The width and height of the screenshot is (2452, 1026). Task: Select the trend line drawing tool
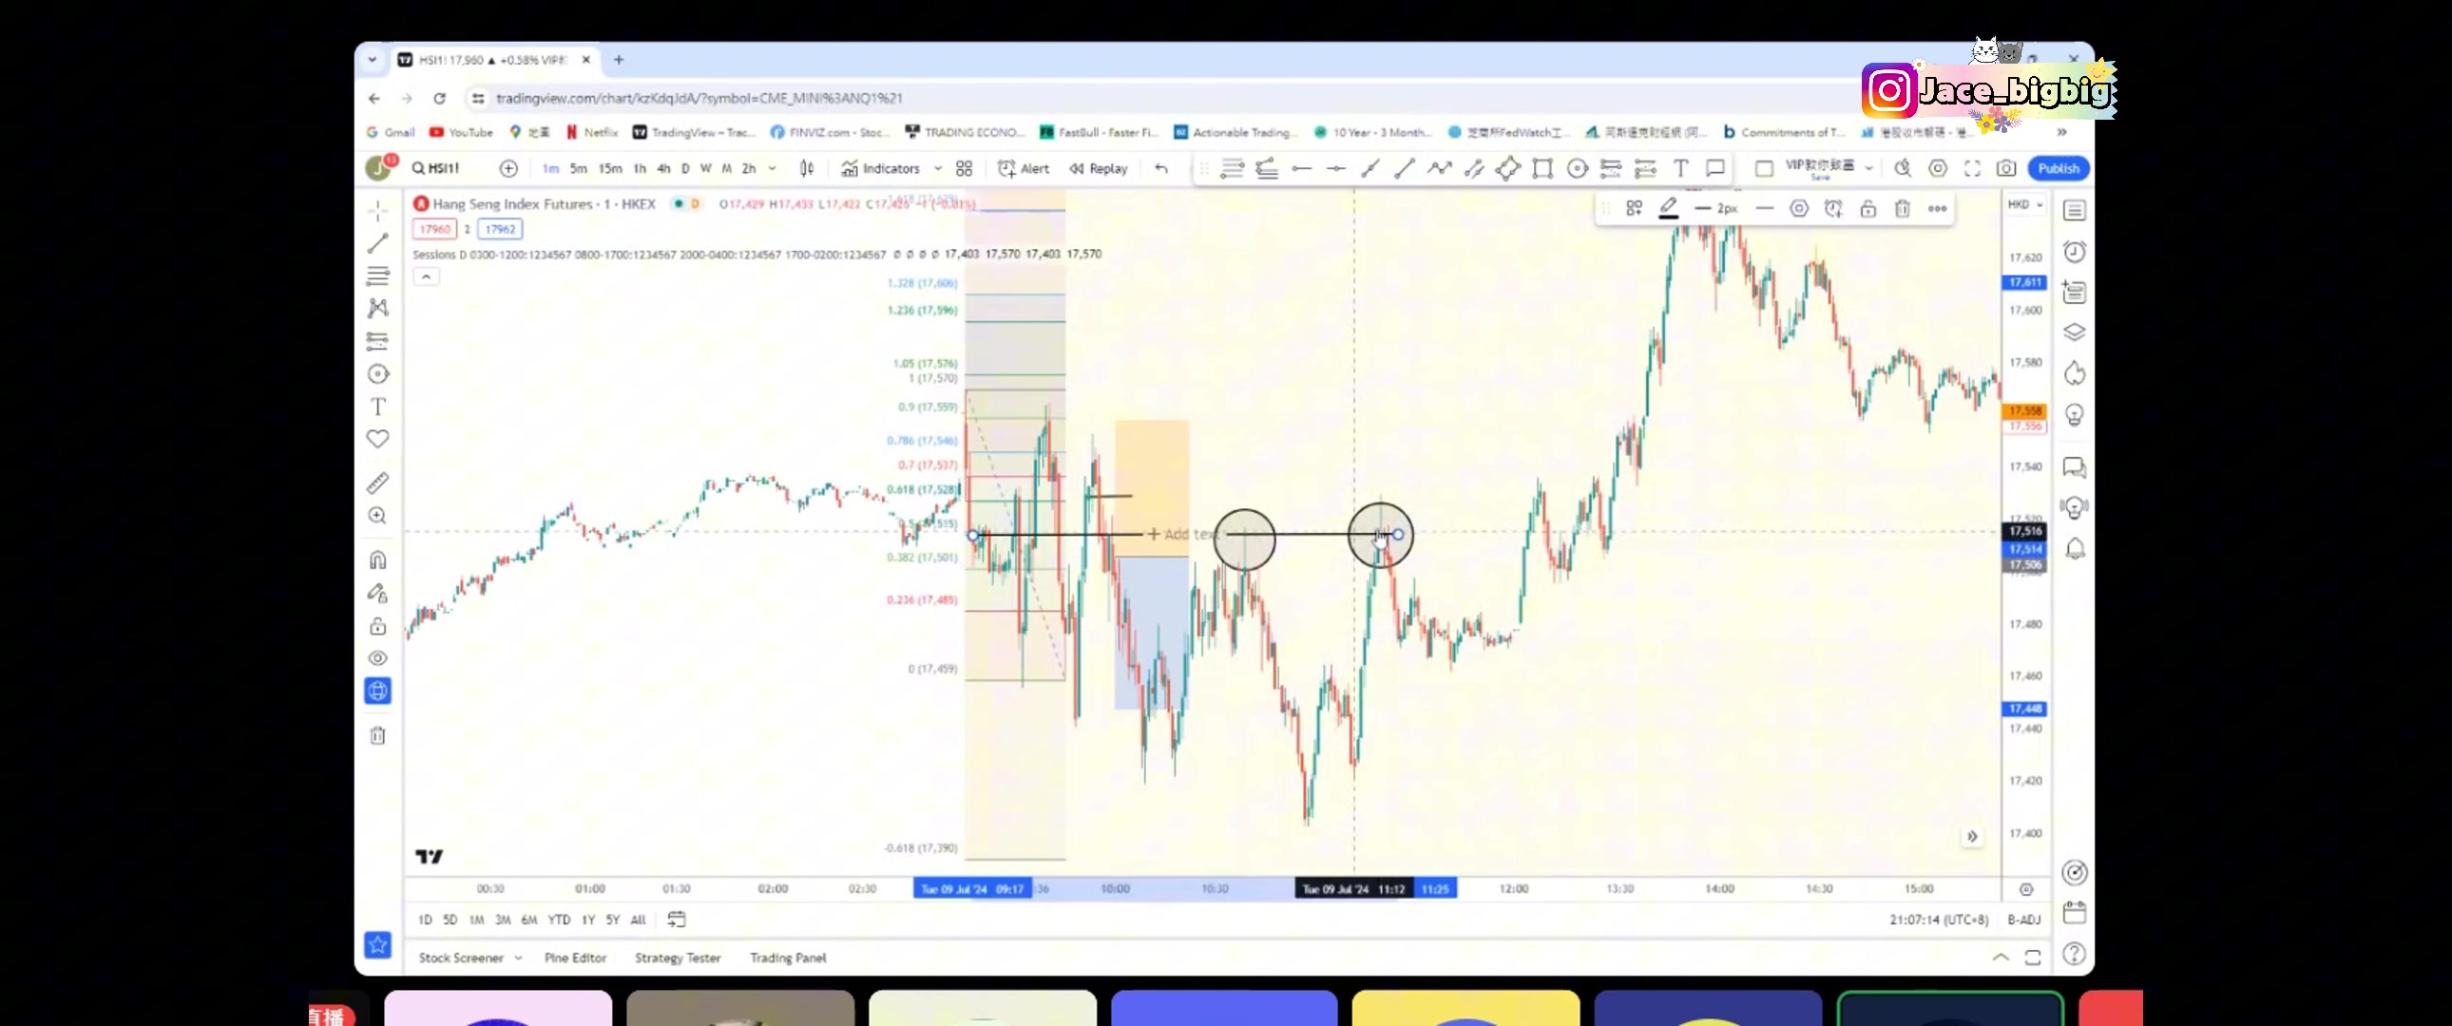378,242
